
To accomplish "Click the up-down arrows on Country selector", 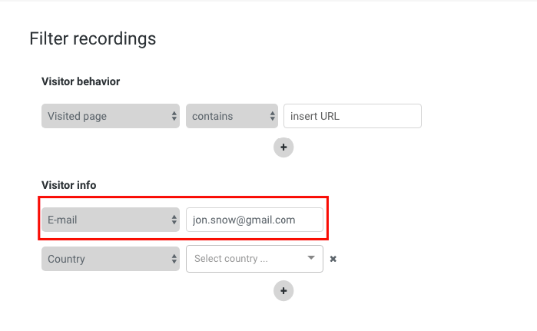I will tap(174, 259).
